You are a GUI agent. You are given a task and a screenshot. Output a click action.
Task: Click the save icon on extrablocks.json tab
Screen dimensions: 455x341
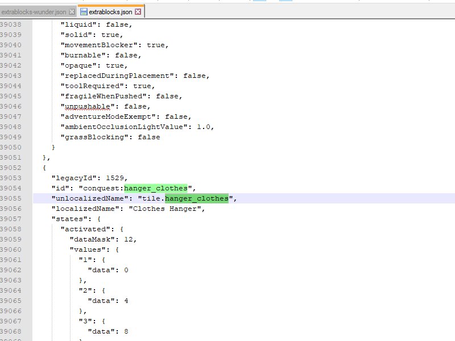[x=84, y=10]
